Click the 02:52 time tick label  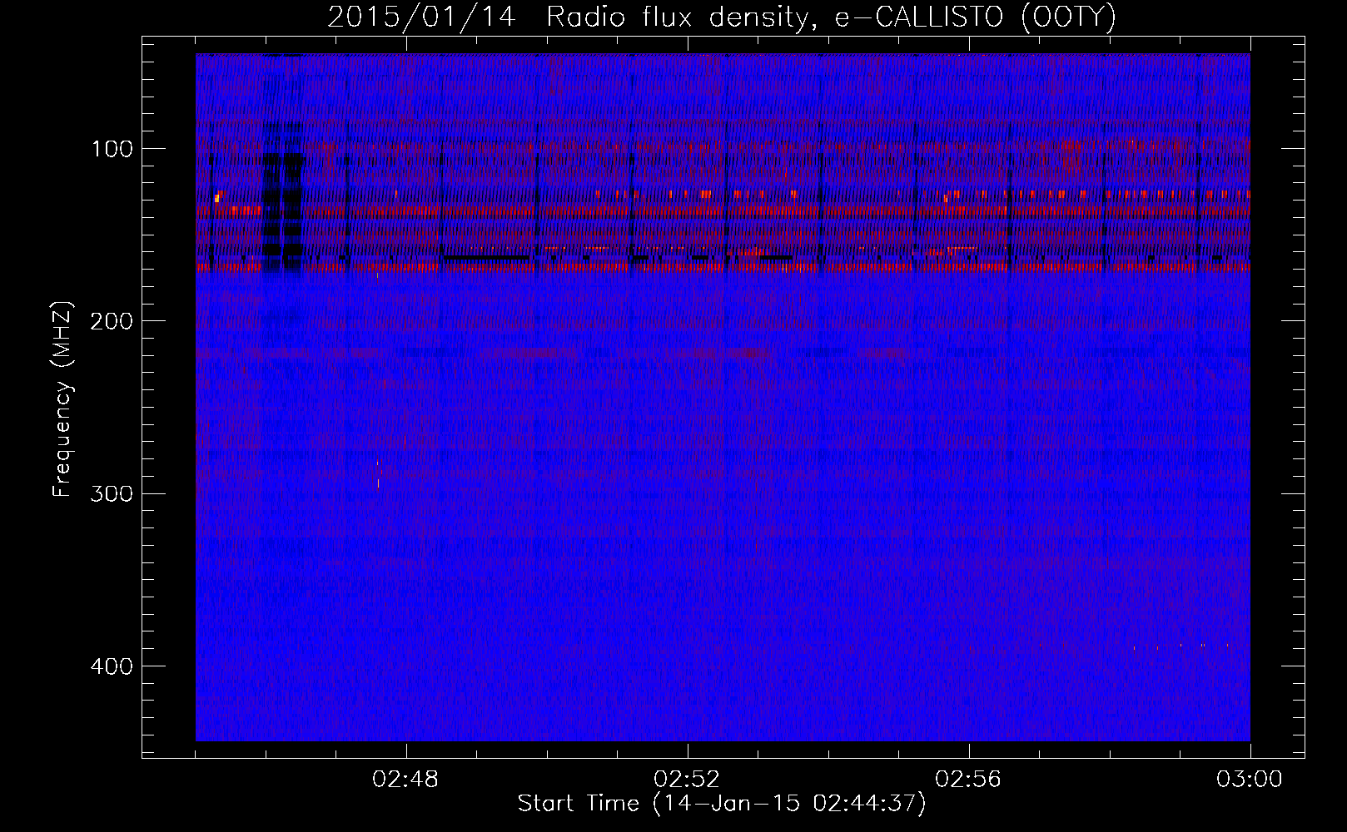click(x=687, y=780)
